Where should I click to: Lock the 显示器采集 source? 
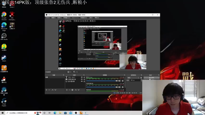point(84,81)
